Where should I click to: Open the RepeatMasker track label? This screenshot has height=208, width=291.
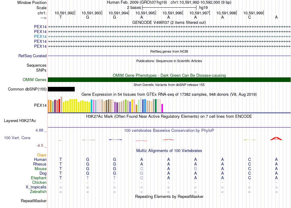click(34, 201)
